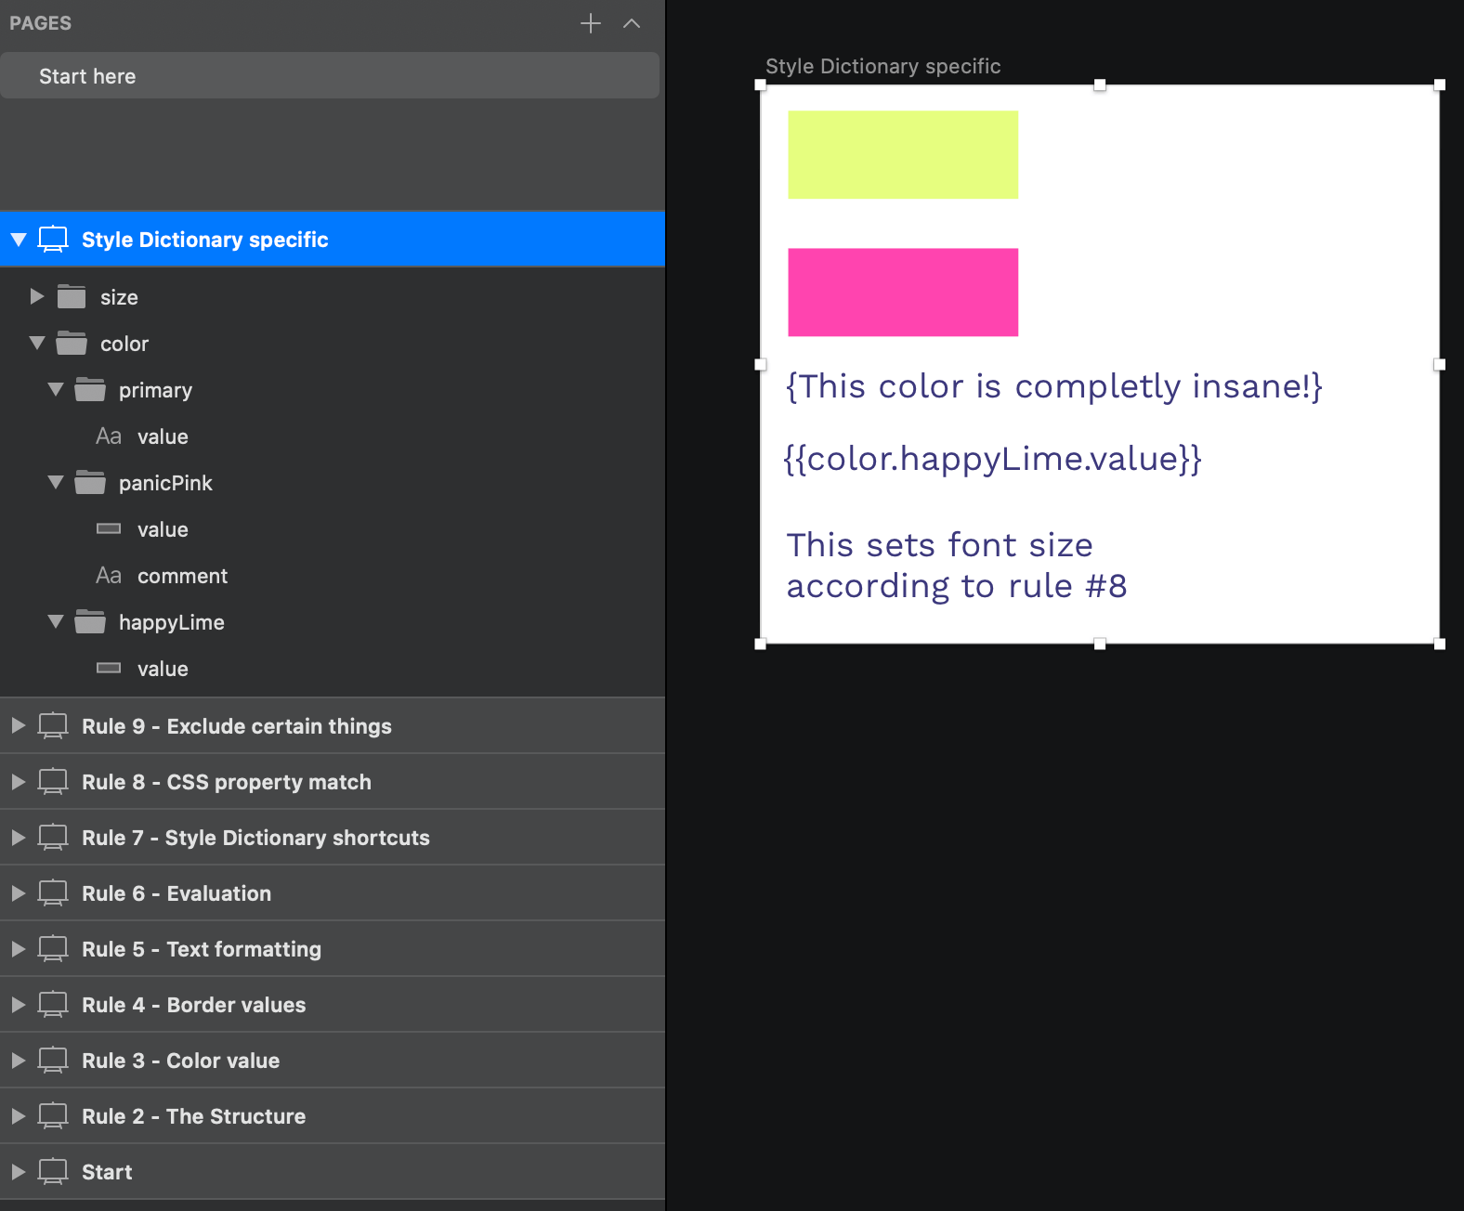Click the size folder icon

[x=72, y=296]
